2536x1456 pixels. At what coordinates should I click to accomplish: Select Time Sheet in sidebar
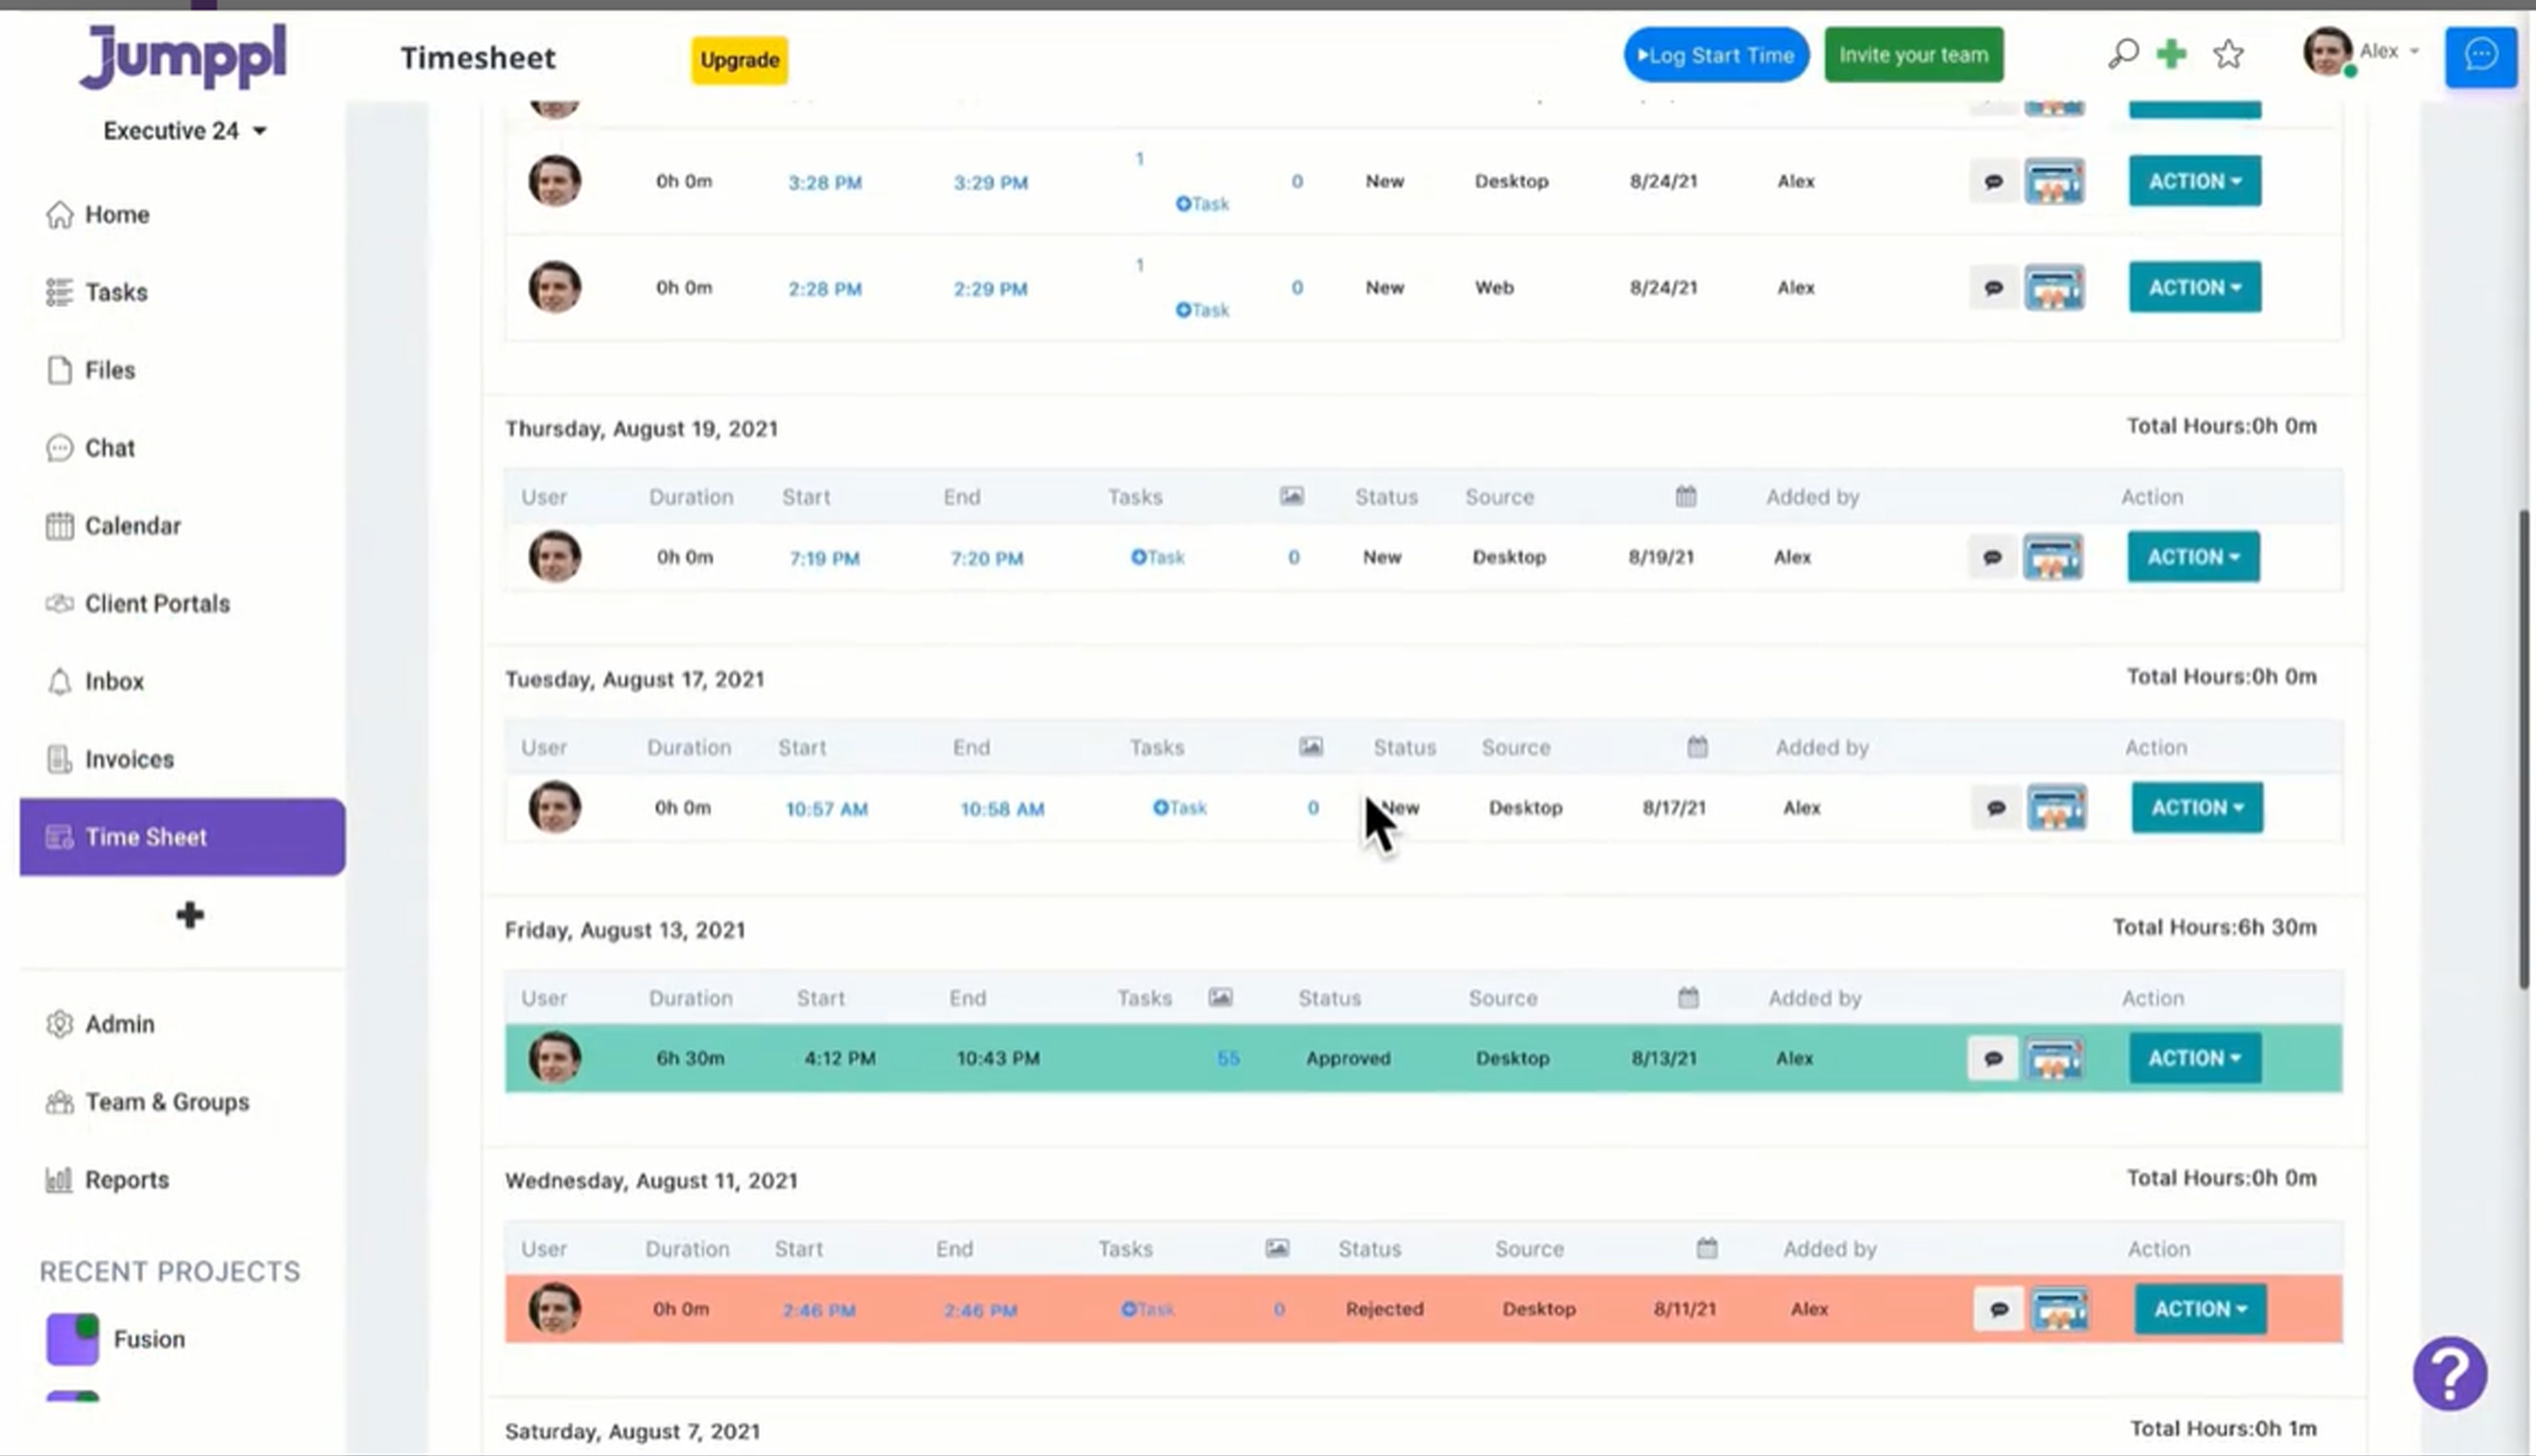[x=182, y=837]
